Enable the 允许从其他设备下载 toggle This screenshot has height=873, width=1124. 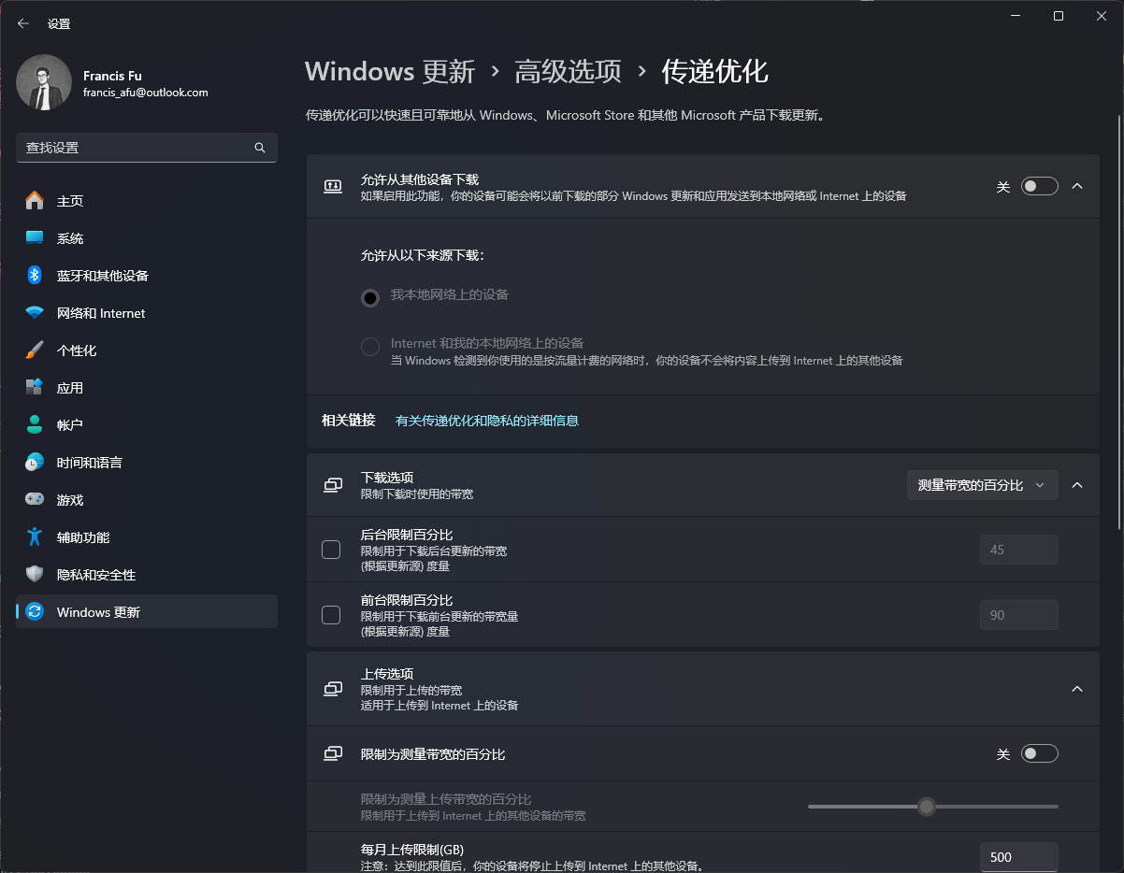(1039, 186)
